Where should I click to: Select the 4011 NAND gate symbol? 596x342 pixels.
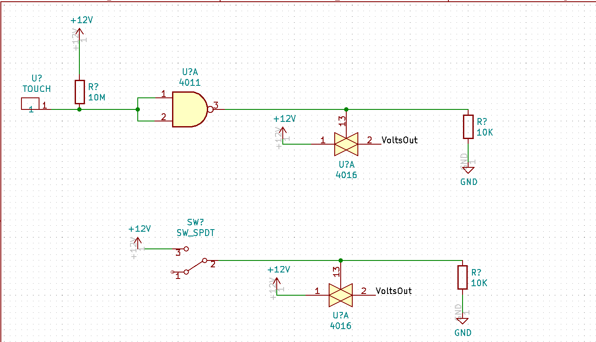click(189, 109)
